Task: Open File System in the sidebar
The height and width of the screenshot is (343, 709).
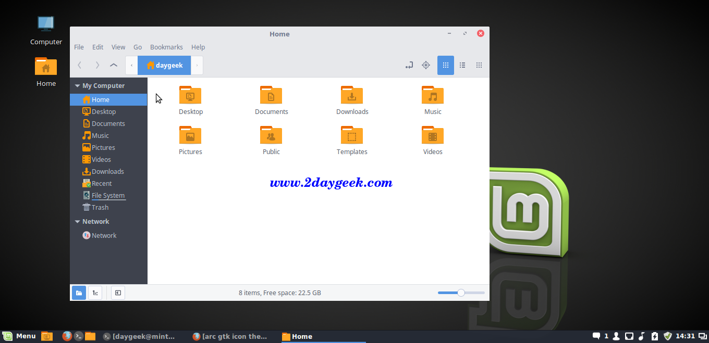Action: click(108, 195)
